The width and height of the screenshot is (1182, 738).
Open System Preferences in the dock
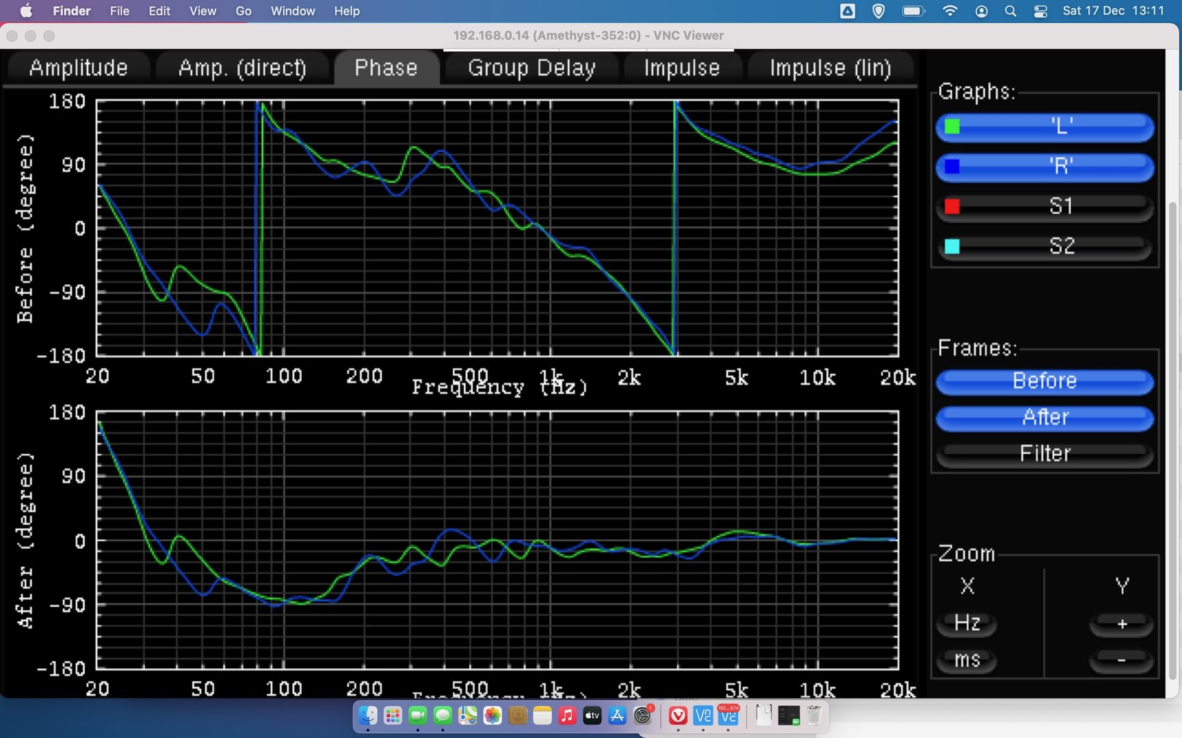642,715
